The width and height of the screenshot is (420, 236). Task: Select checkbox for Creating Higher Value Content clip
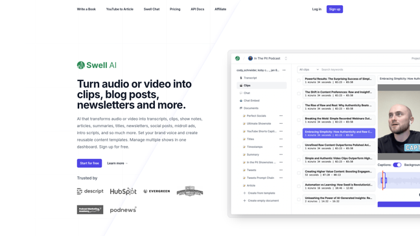299,173
